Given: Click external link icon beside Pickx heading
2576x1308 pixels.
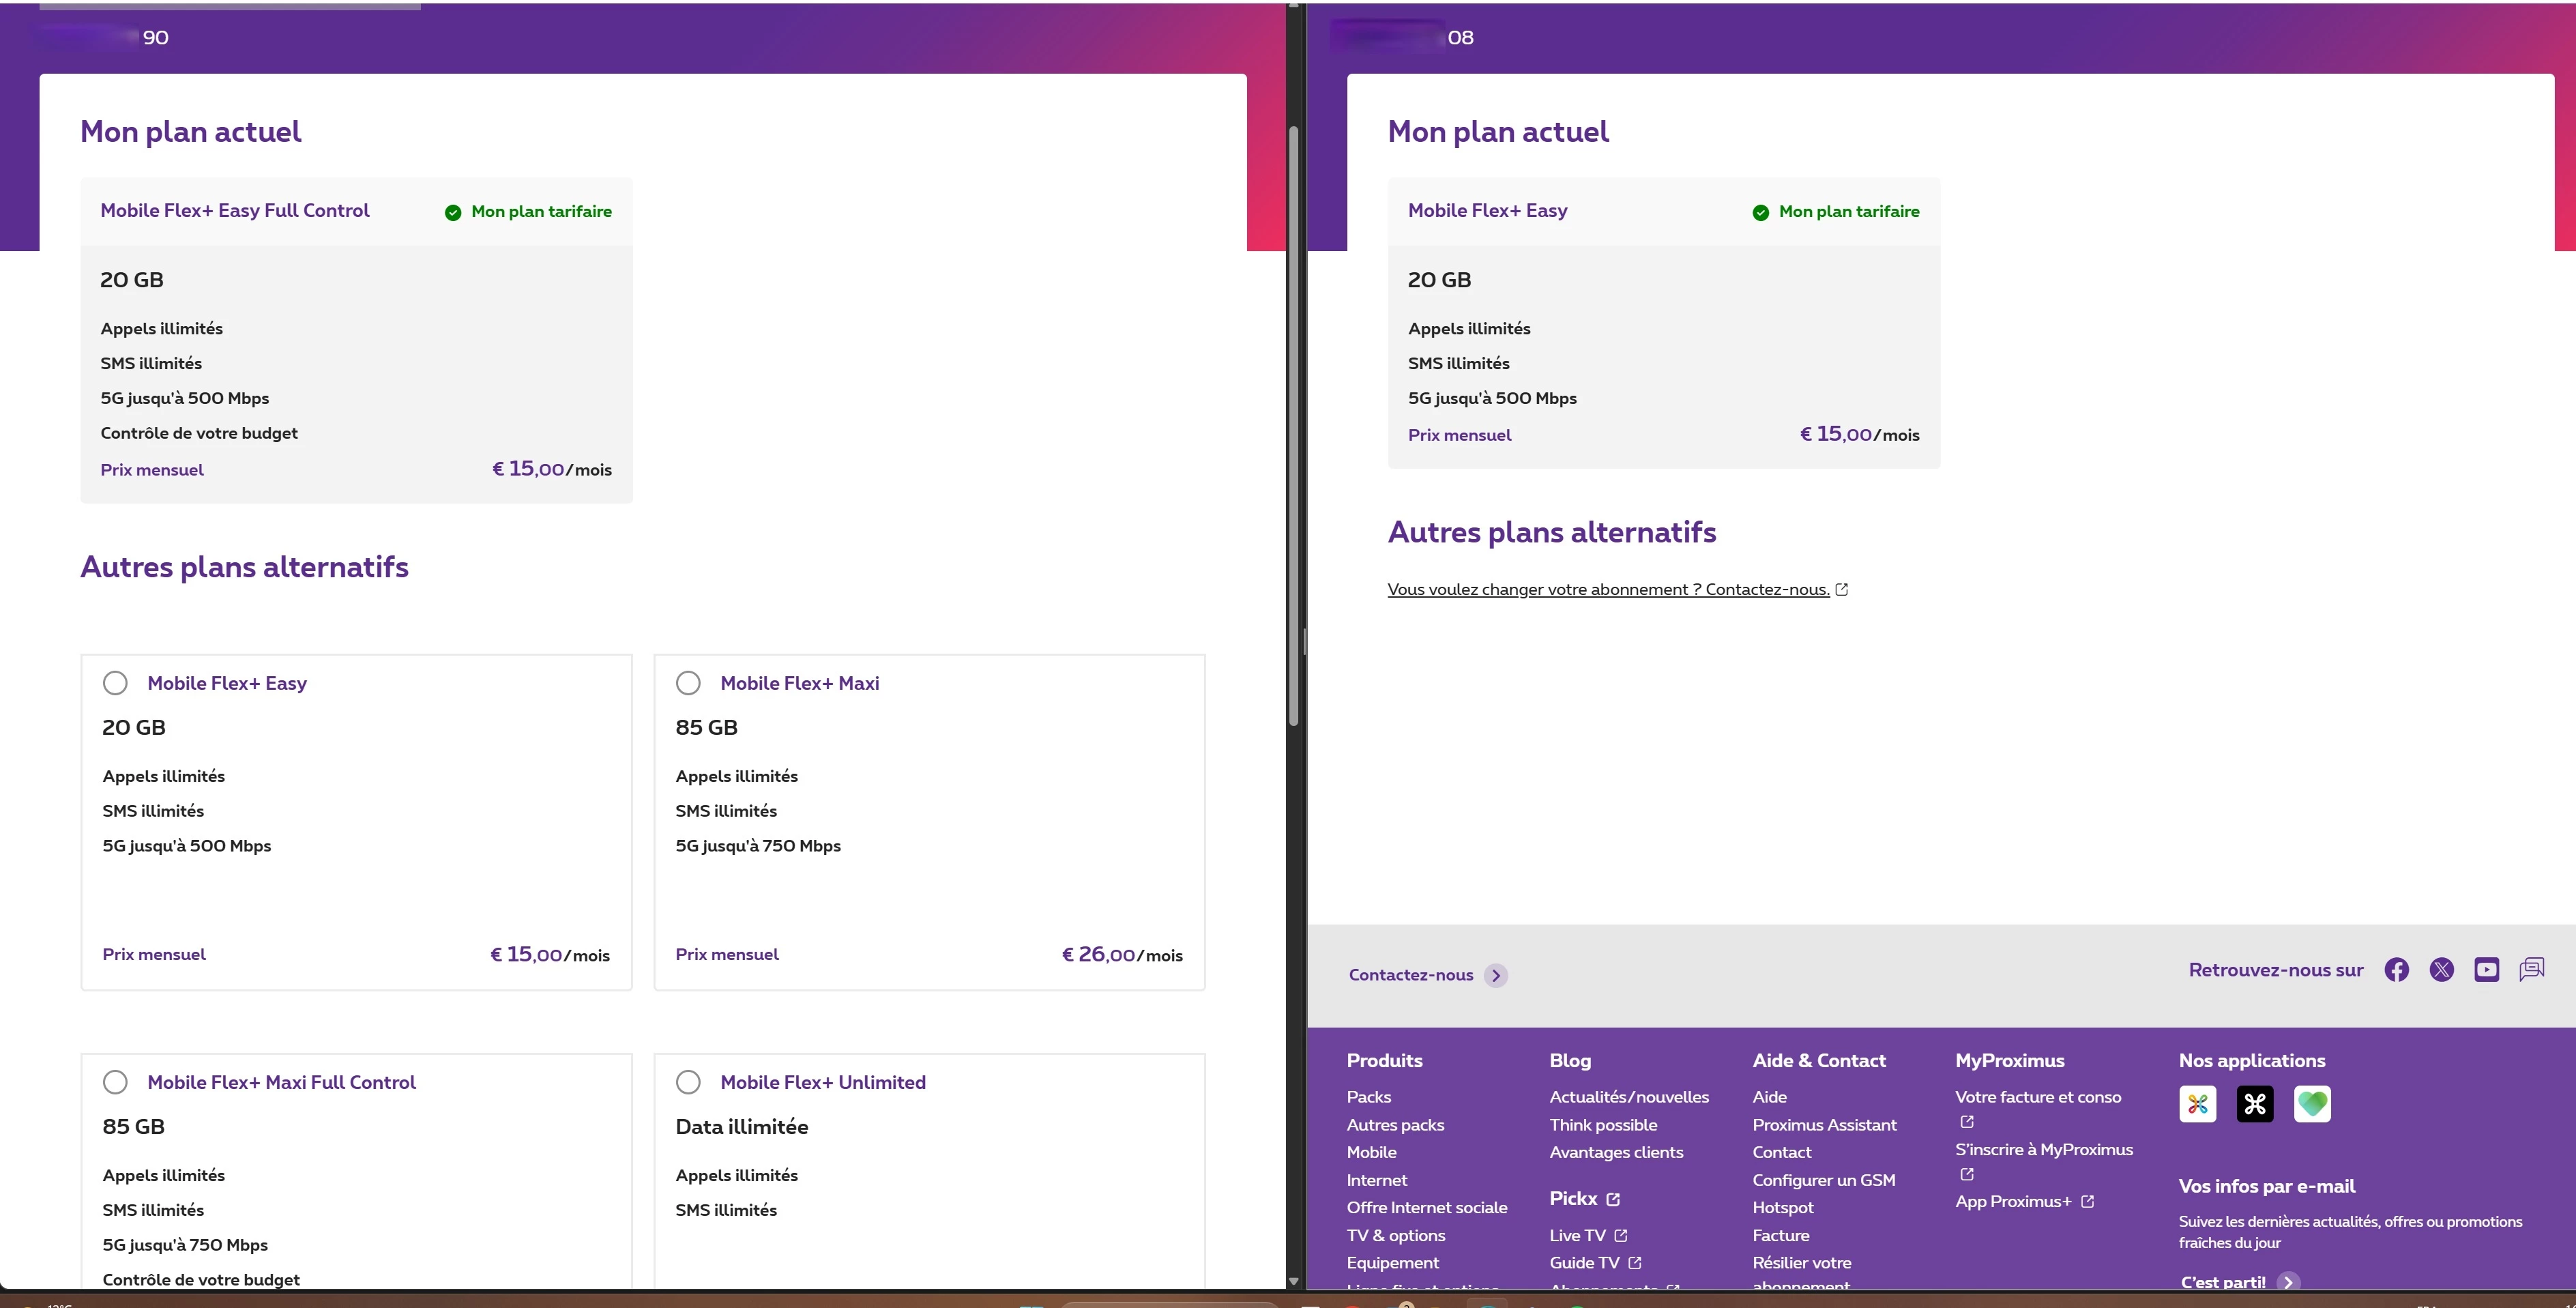Looking at the screenshot, I should [x=1613, y=1199].
